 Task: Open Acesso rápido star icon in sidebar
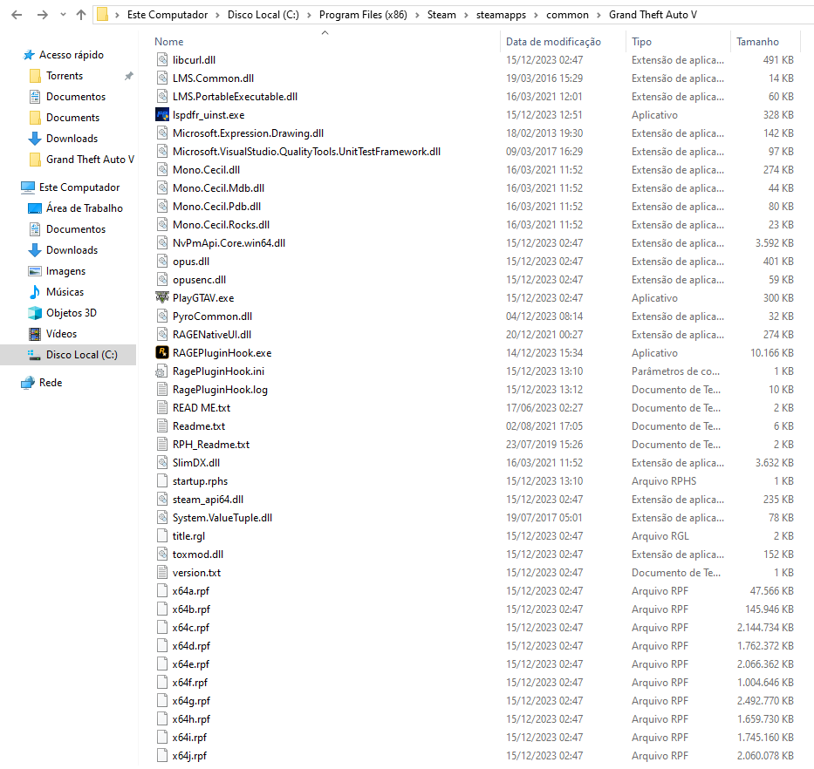tap(29, 54)
